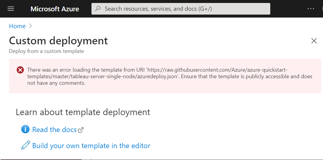Click the external link icon after Read the docs
Screen dimensions: 323x160
(81, 130)
